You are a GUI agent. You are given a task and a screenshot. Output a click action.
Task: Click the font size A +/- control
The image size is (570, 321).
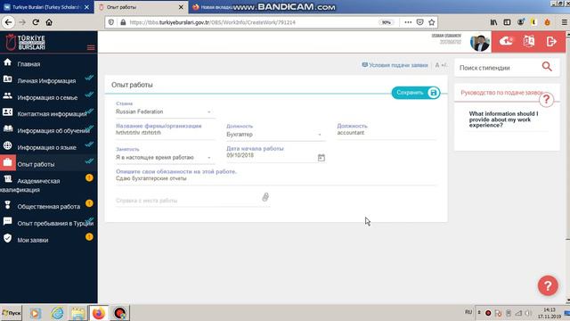(441, 65)
